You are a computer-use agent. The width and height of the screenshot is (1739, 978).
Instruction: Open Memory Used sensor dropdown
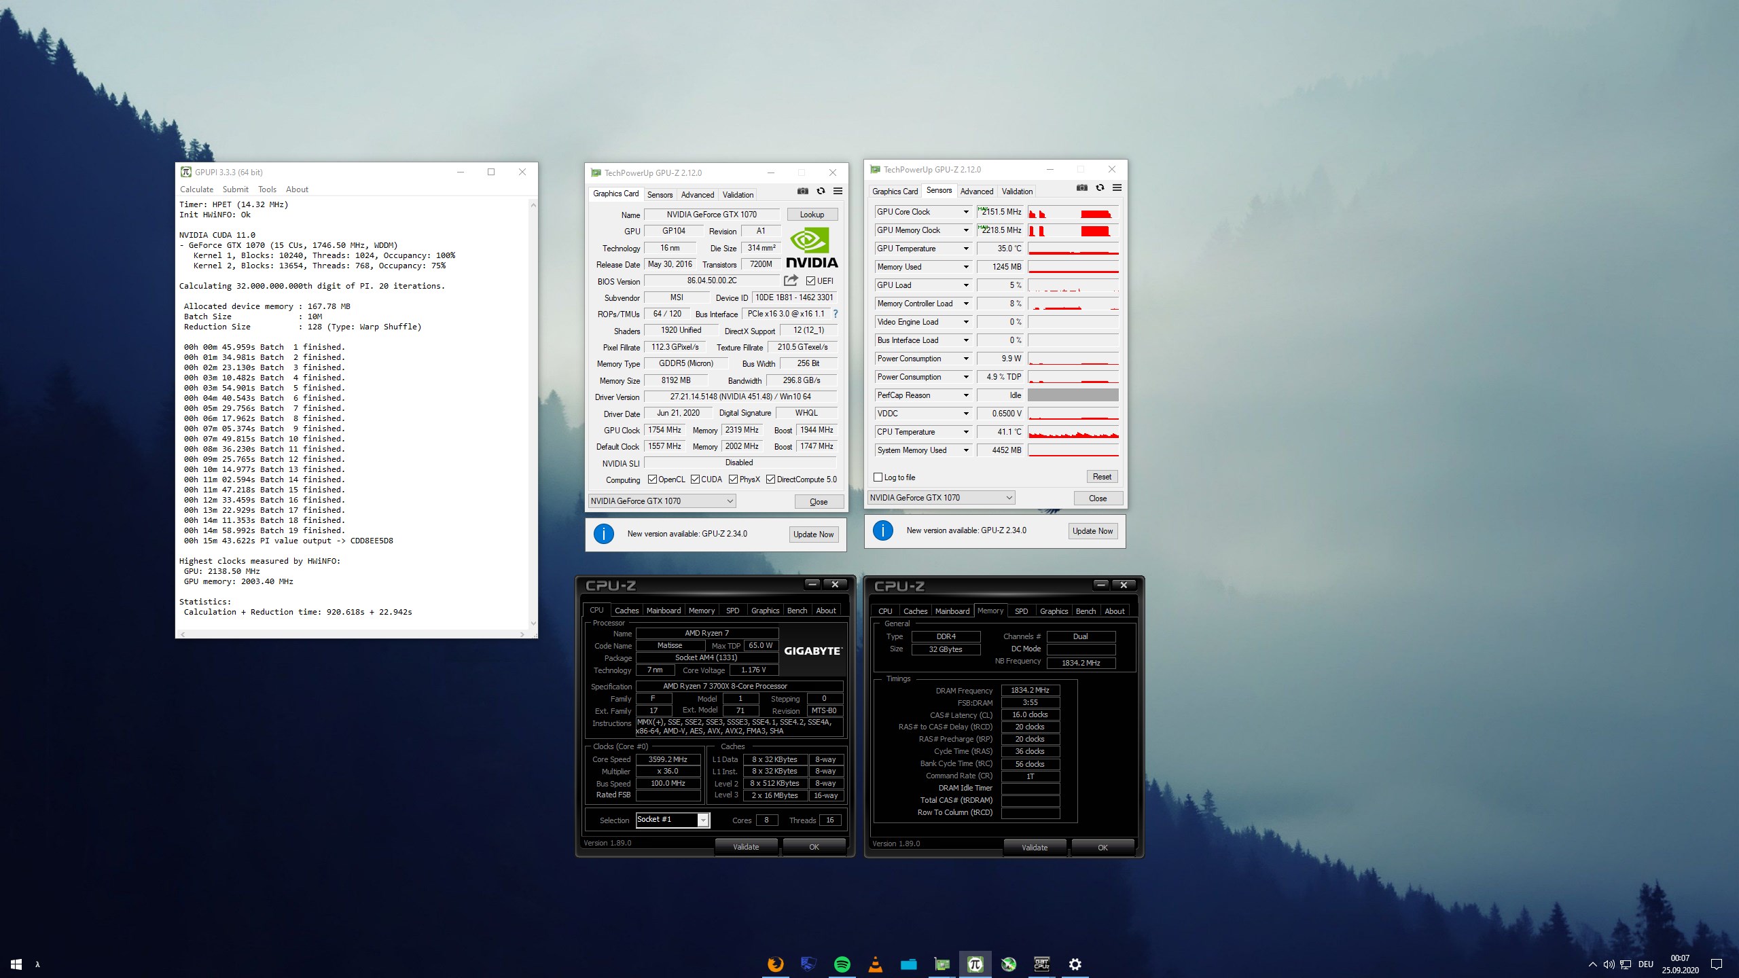tap(966, 267)
